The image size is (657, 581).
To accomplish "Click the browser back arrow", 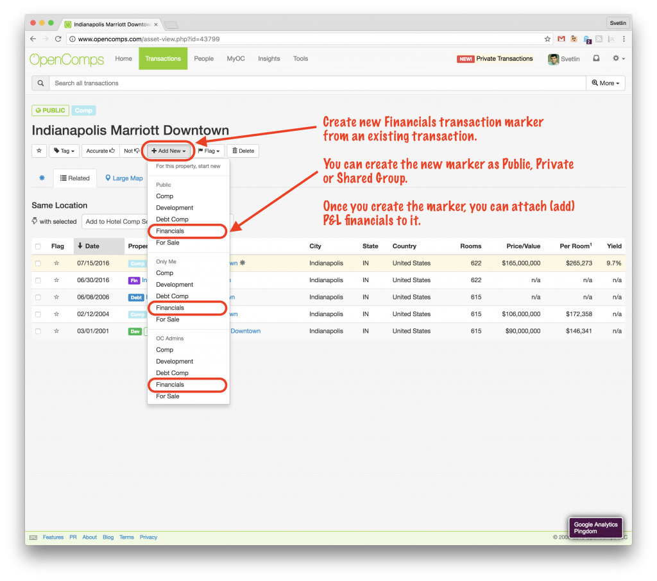I will point(33,39).
